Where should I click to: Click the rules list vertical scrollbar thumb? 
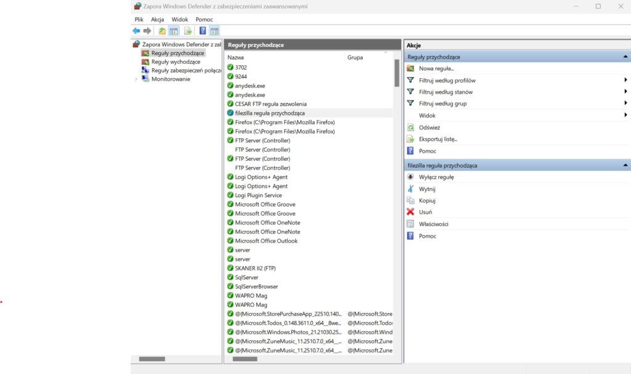[397, 73]
